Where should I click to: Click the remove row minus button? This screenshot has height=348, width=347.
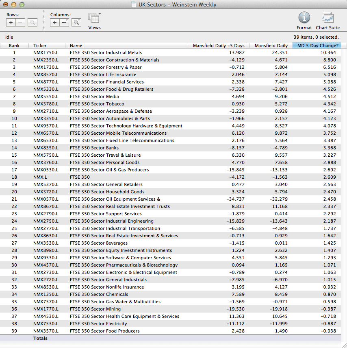tap(20, 22)
